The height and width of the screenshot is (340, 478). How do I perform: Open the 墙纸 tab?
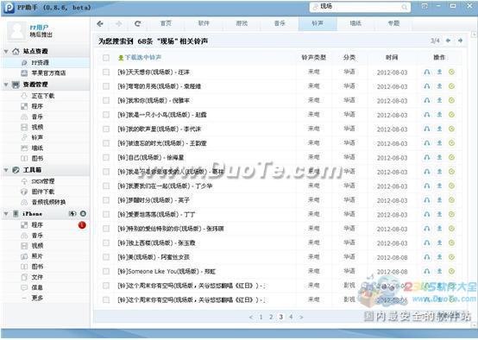point(355,23)
